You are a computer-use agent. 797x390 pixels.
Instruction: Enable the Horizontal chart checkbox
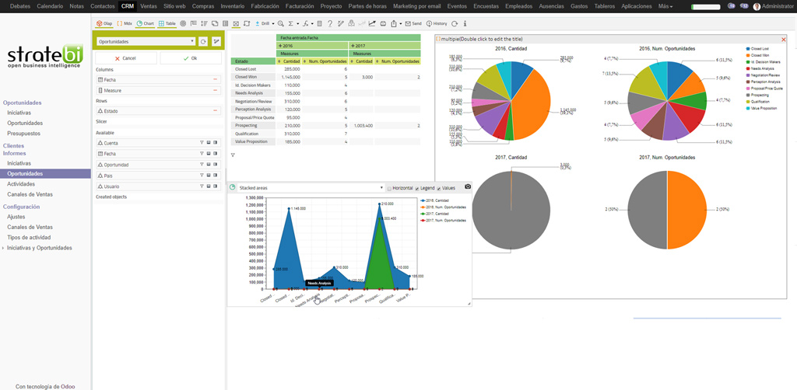(389, 188)
